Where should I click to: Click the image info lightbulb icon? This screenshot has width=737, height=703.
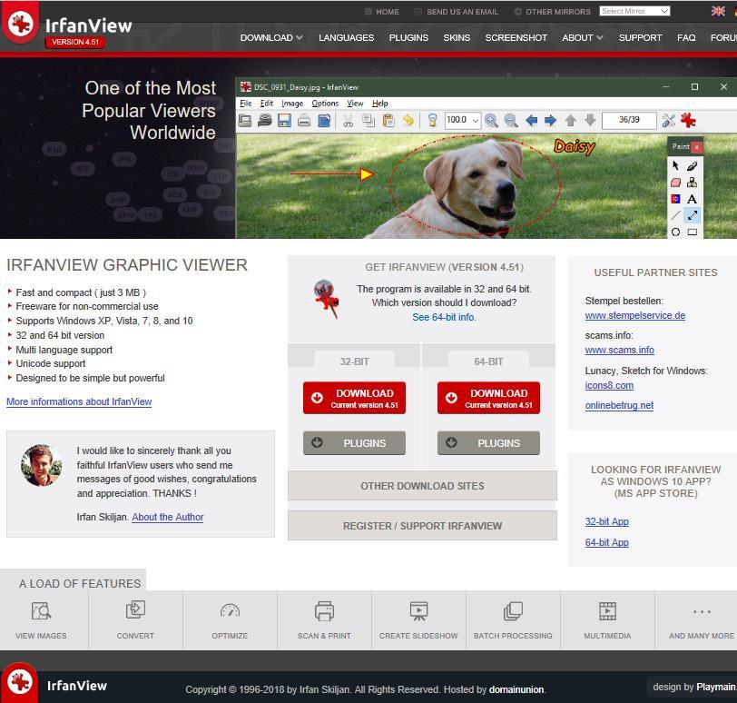click(432, 121)
